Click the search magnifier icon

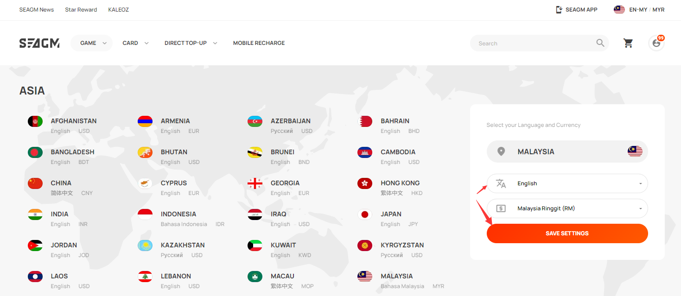tap(600, 43)
